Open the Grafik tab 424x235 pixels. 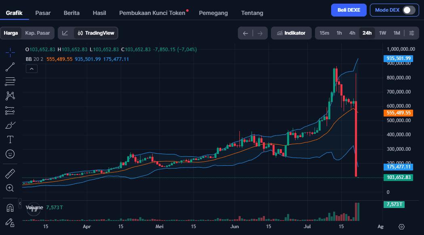pos(14,12)
